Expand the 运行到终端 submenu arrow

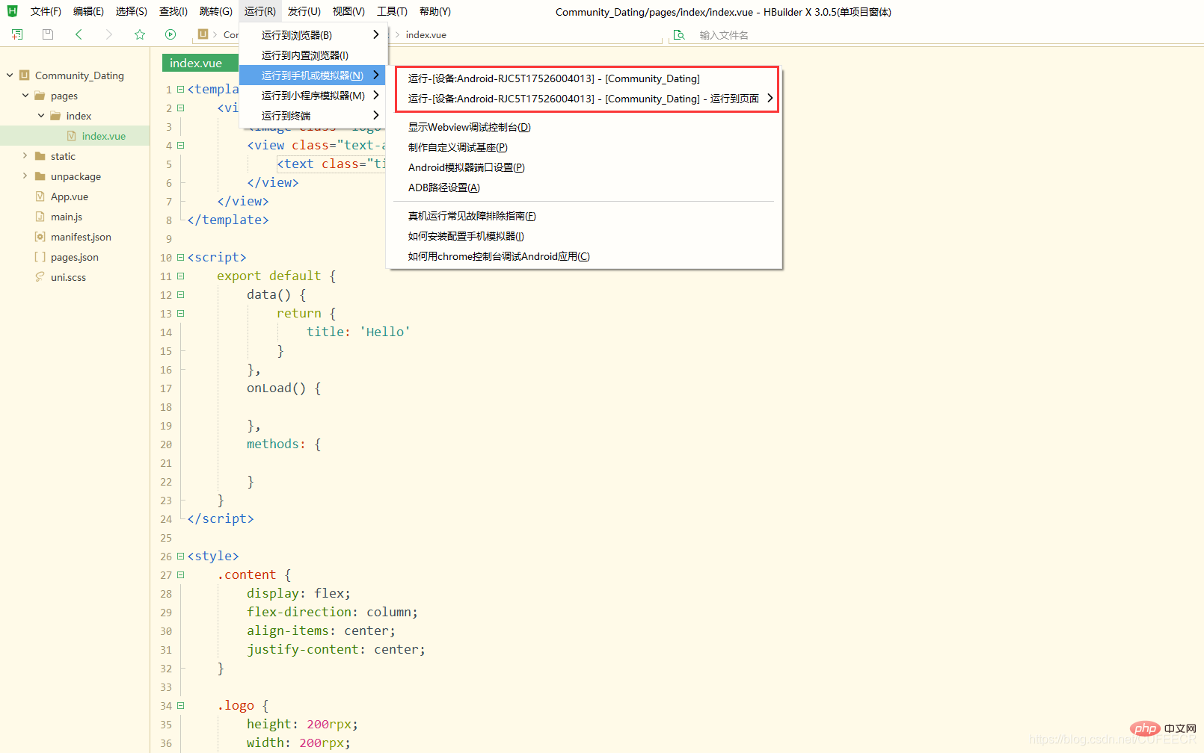click(x=376, y=115)
